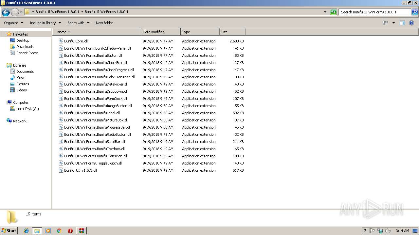Image resolution: width=419 pixels, height=235 pixels.
Task: Click the 2,600 KB size value
Action: pos(236,41)
